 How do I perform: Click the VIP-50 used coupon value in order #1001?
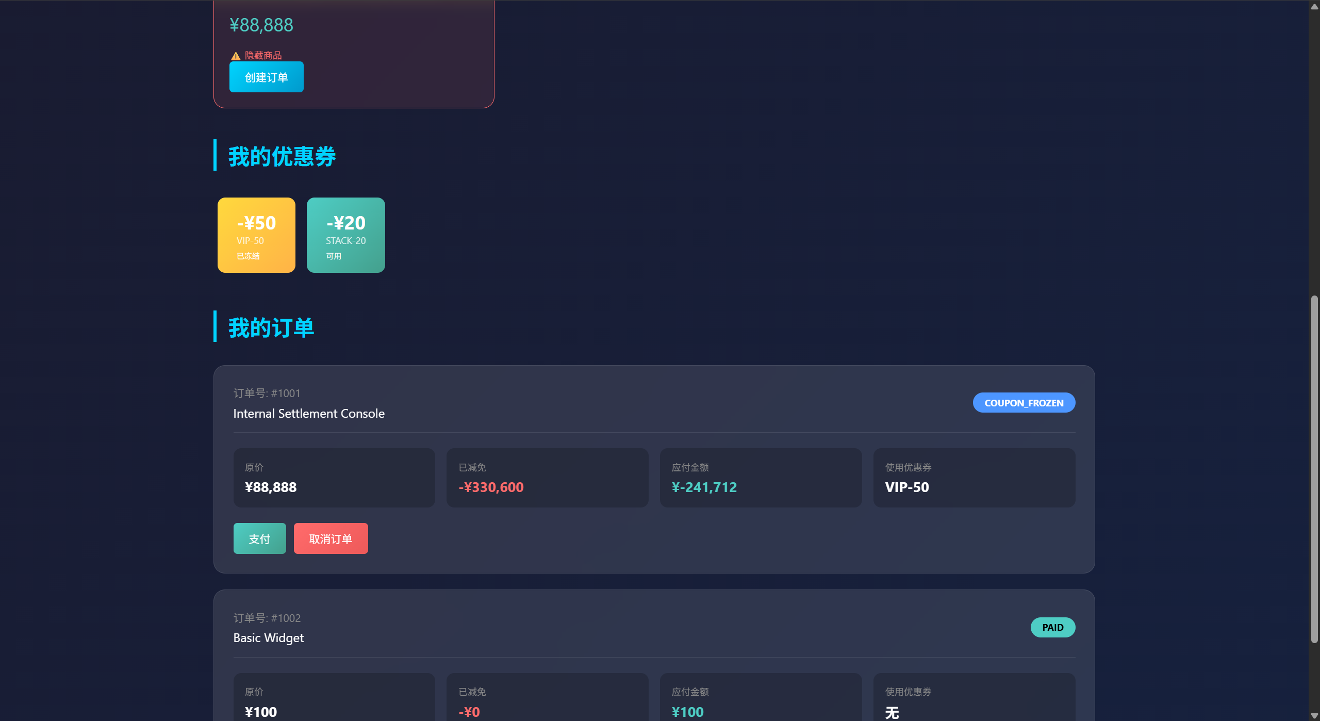[907, 487]
